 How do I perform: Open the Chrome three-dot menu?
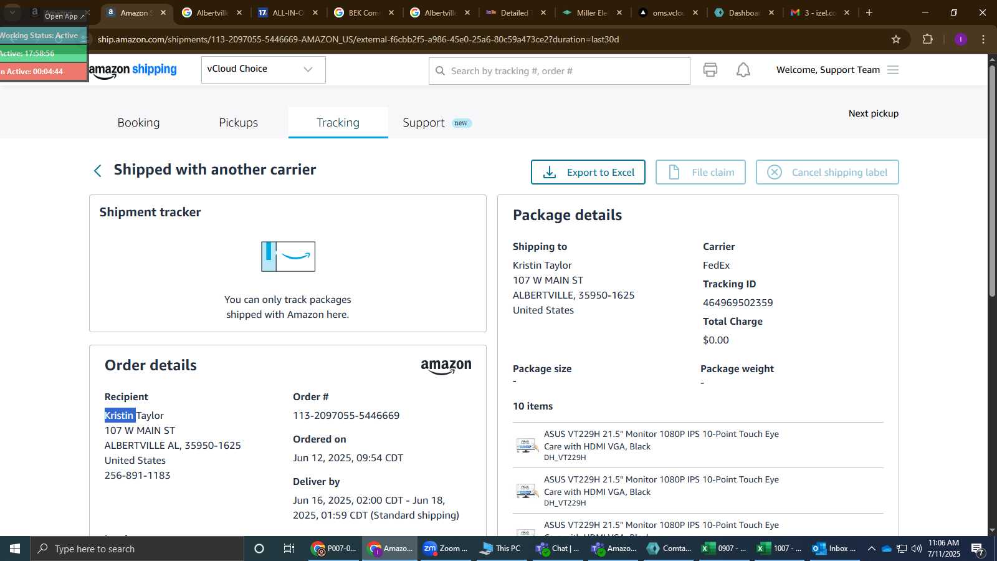pos(983,39)
